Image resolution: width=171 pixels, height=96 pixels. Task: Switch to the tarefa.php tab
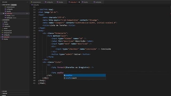[x=98, y=2]
